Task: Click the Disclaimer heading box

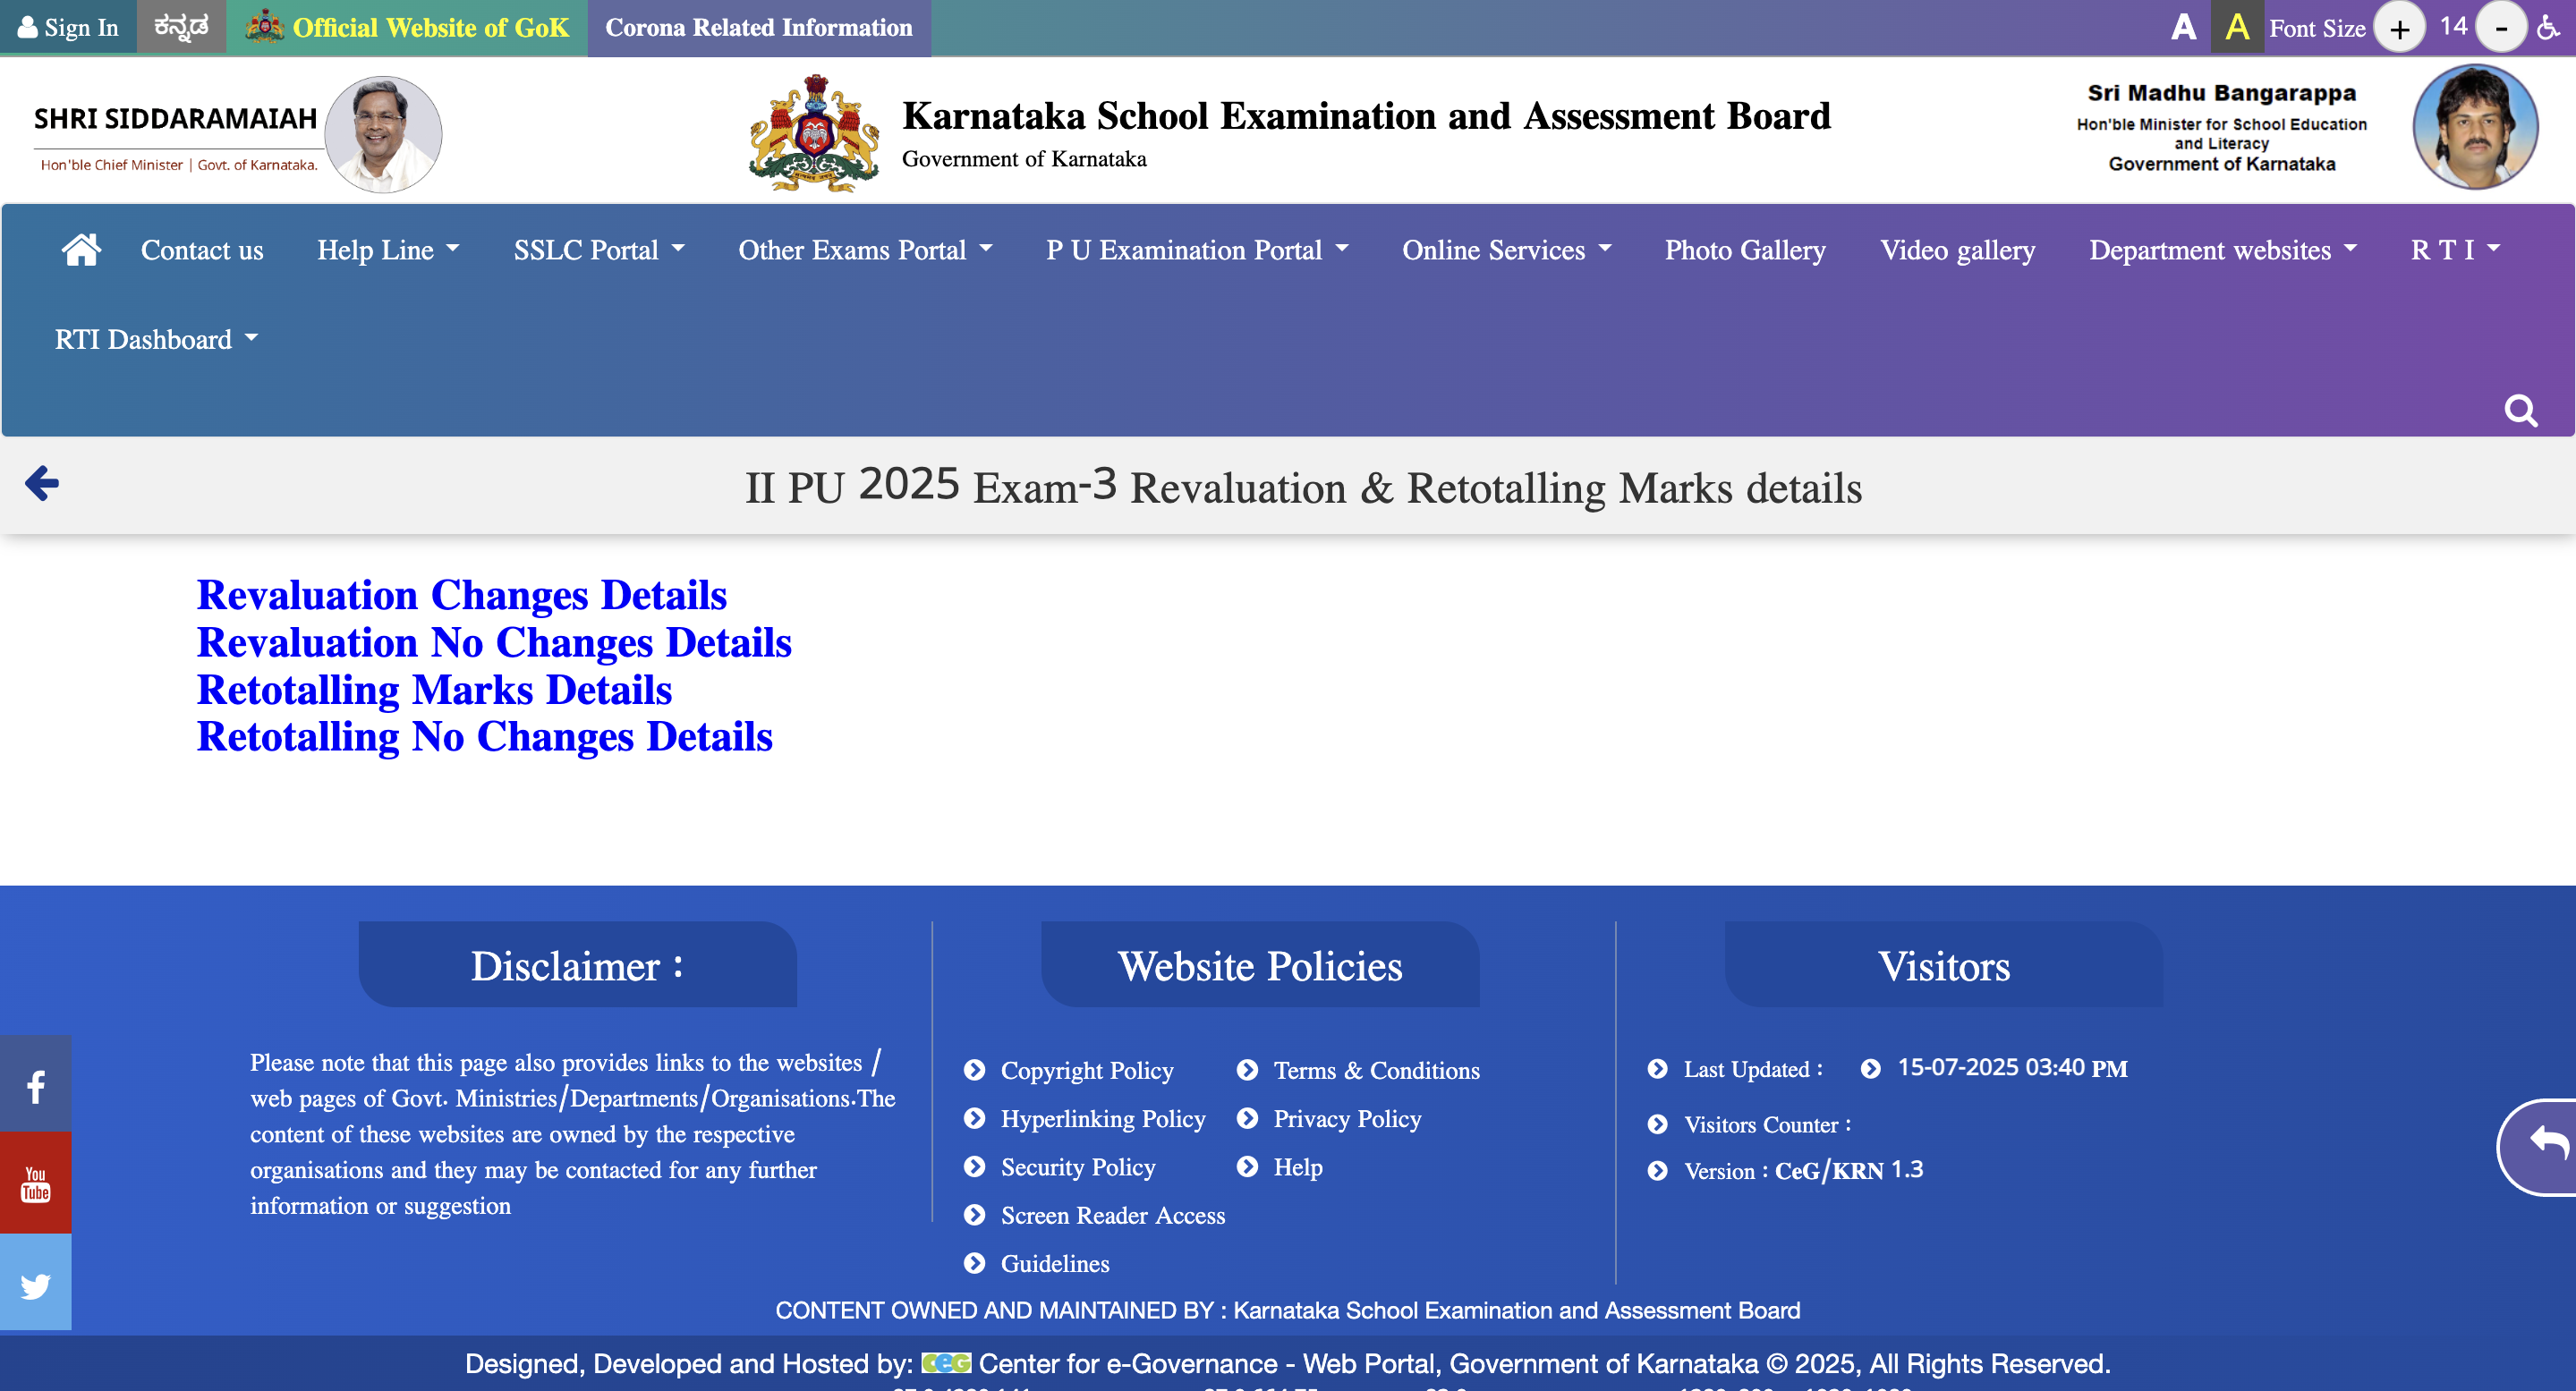Action: click(578, 964)
